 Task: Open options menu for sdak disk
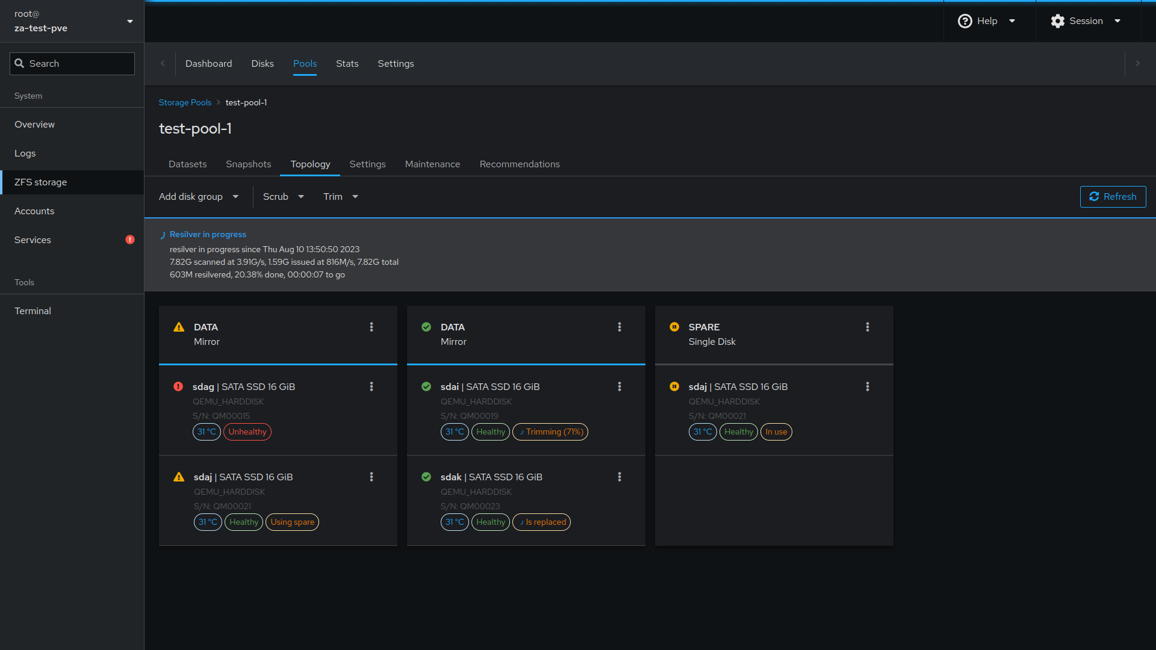coord(620,477)
